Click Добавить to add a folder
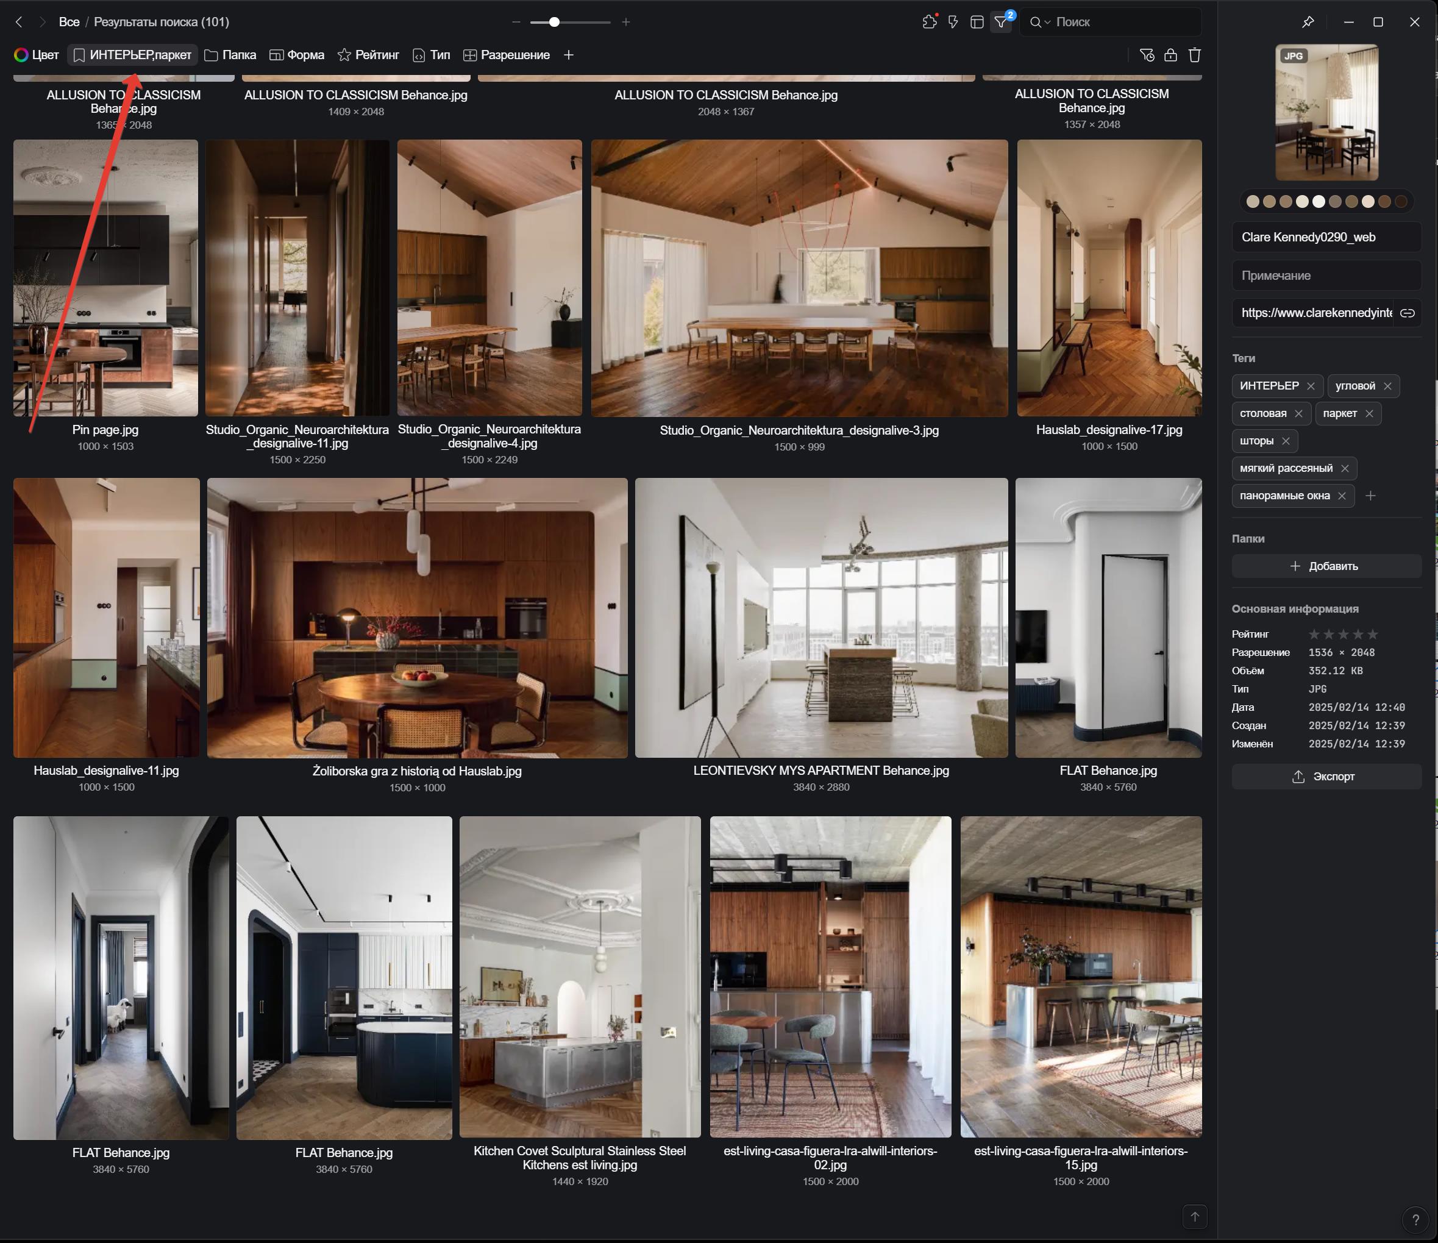 (x=1326, y=566)
